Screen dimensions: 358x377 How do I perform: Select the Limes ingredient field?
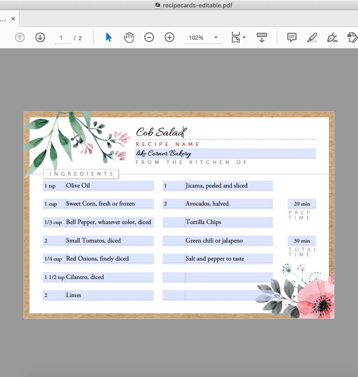(x=109, y=295)
